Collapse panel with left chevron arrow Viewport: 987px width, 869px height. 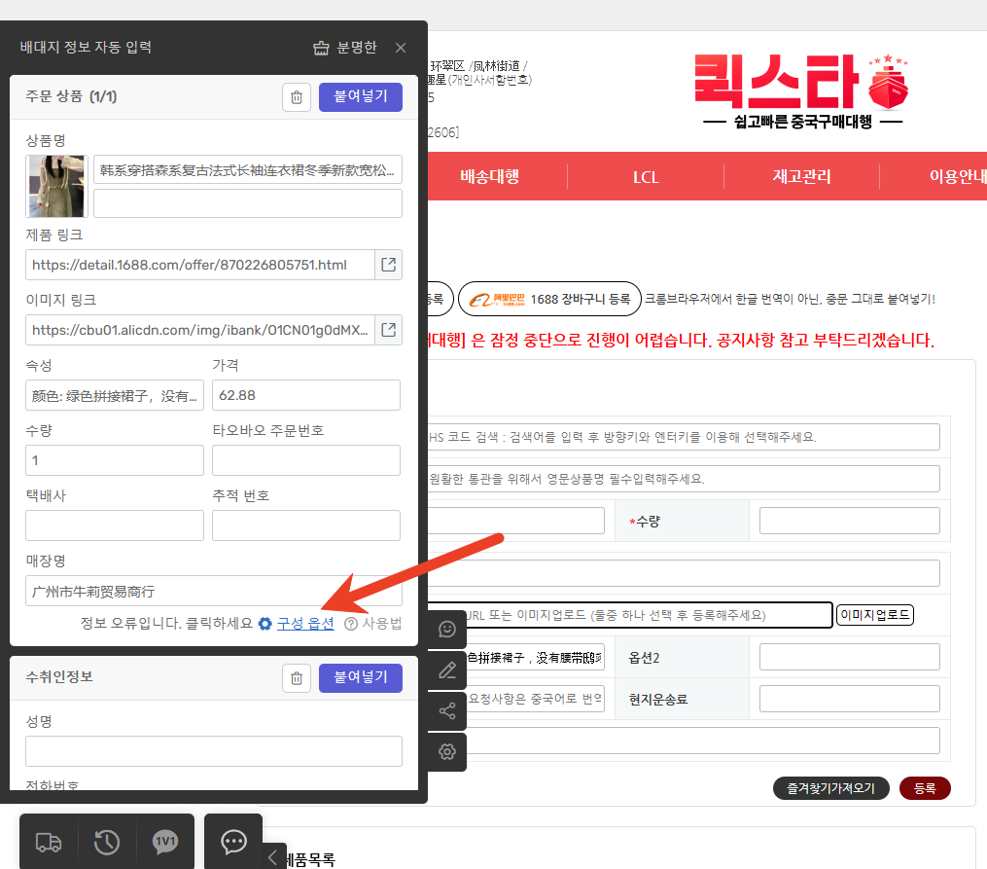tap(272, 856)
